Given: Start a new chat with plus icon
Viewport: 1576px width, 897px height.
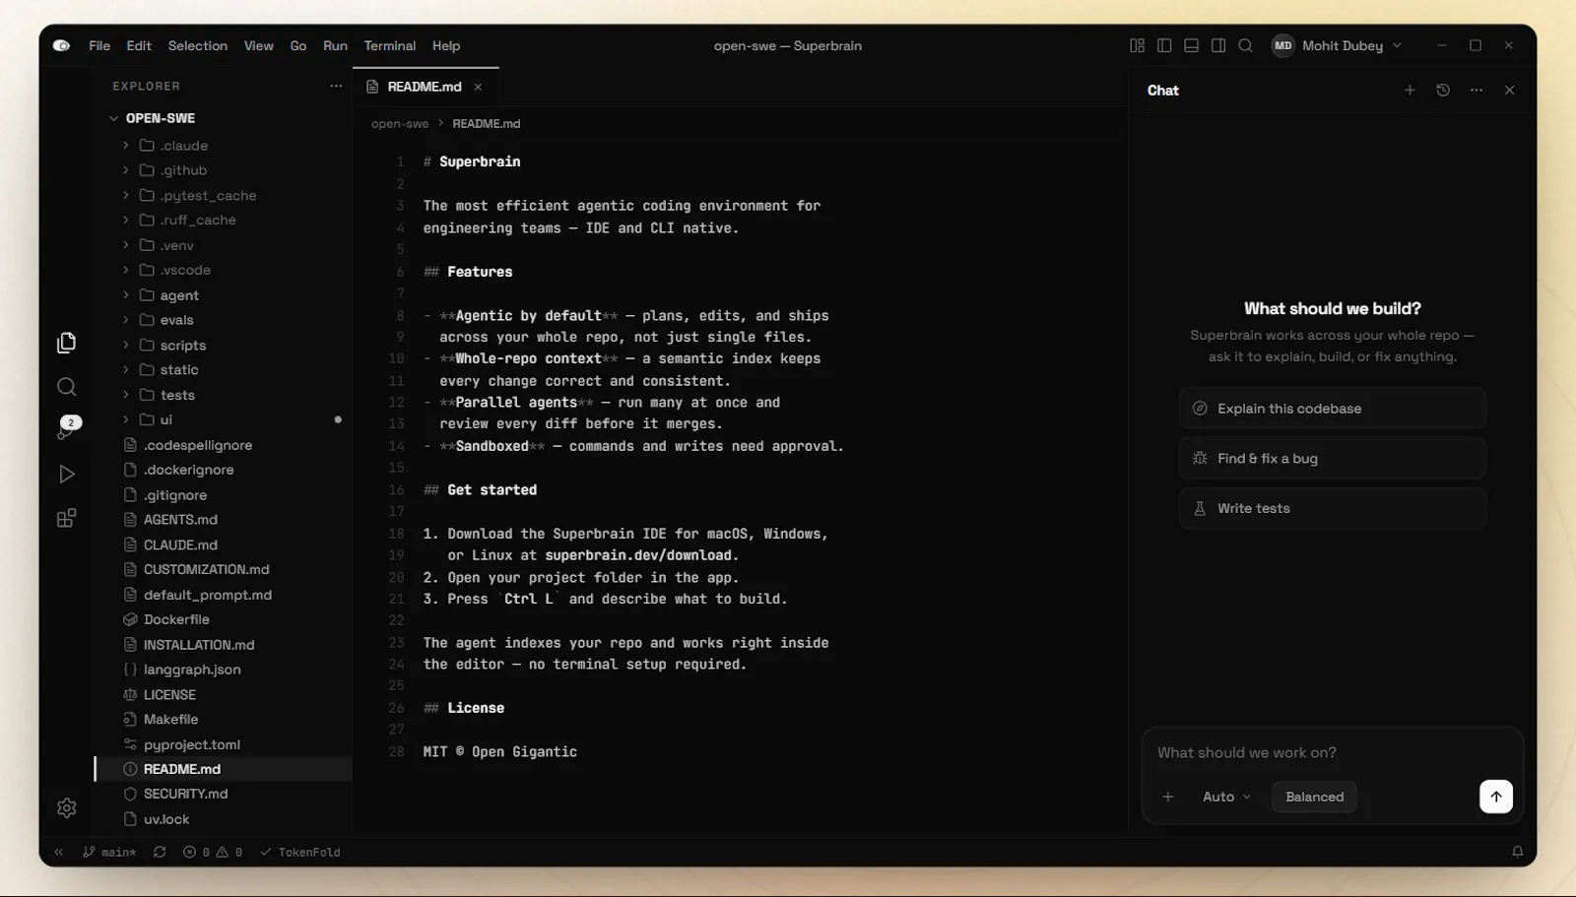Looking at the screenshot, I should pos(1410,90).
